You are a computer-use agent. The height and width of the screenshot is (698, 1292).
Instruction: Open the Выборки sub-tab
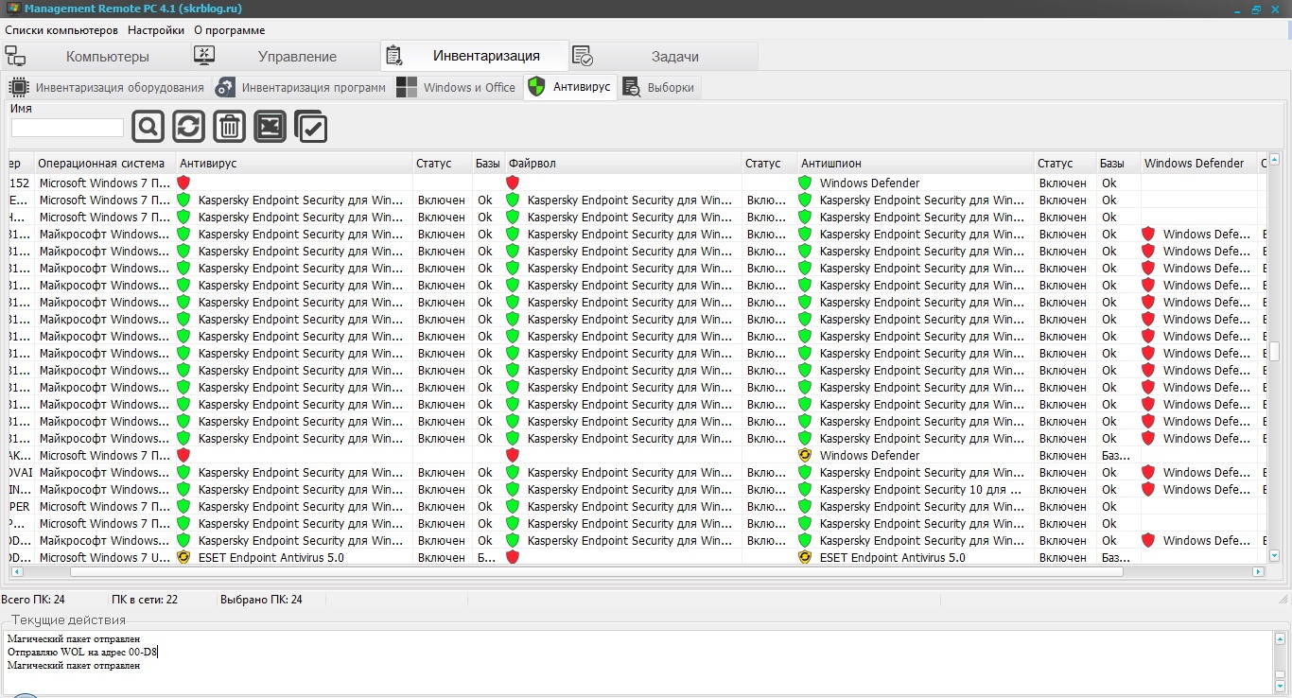click(659, 88)
